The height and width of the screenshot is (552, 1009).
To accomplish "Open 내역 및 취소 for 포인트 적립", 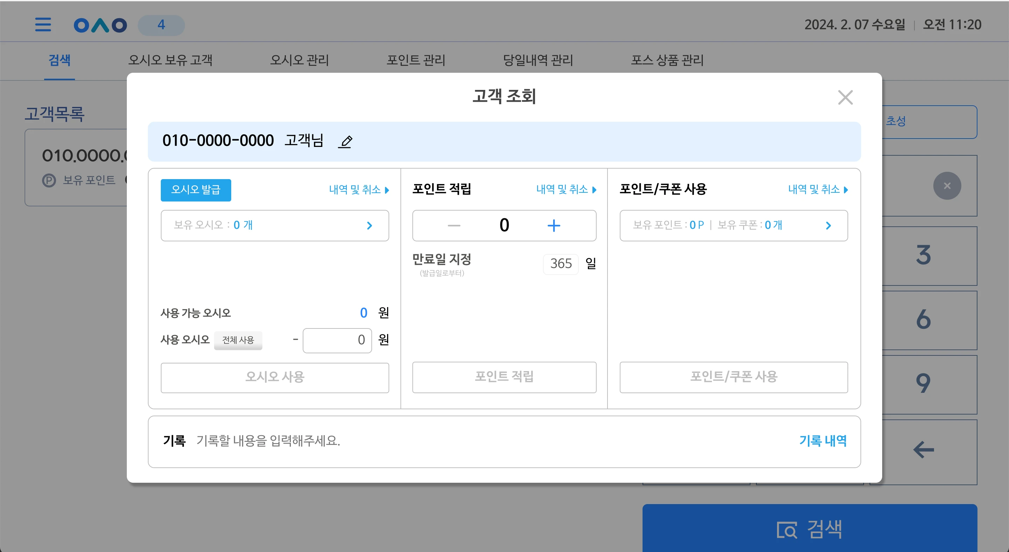I will tap(566, 189).
